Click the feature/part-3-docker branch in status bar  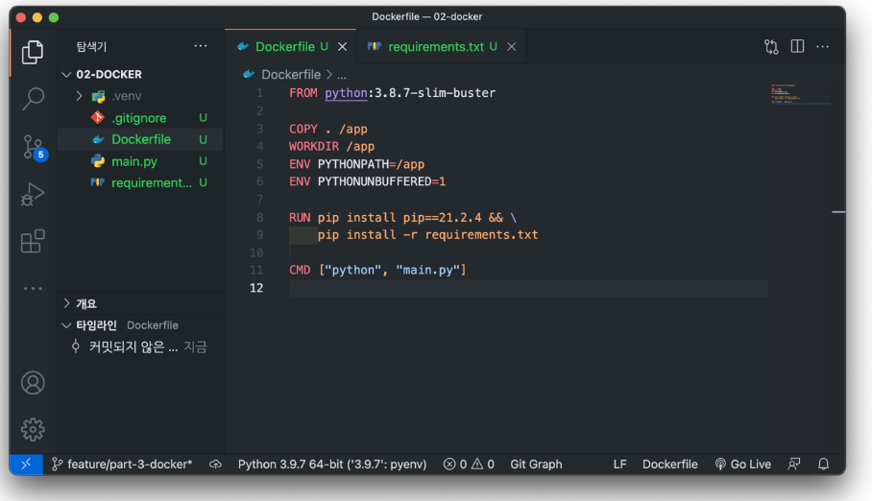point(122,465)
